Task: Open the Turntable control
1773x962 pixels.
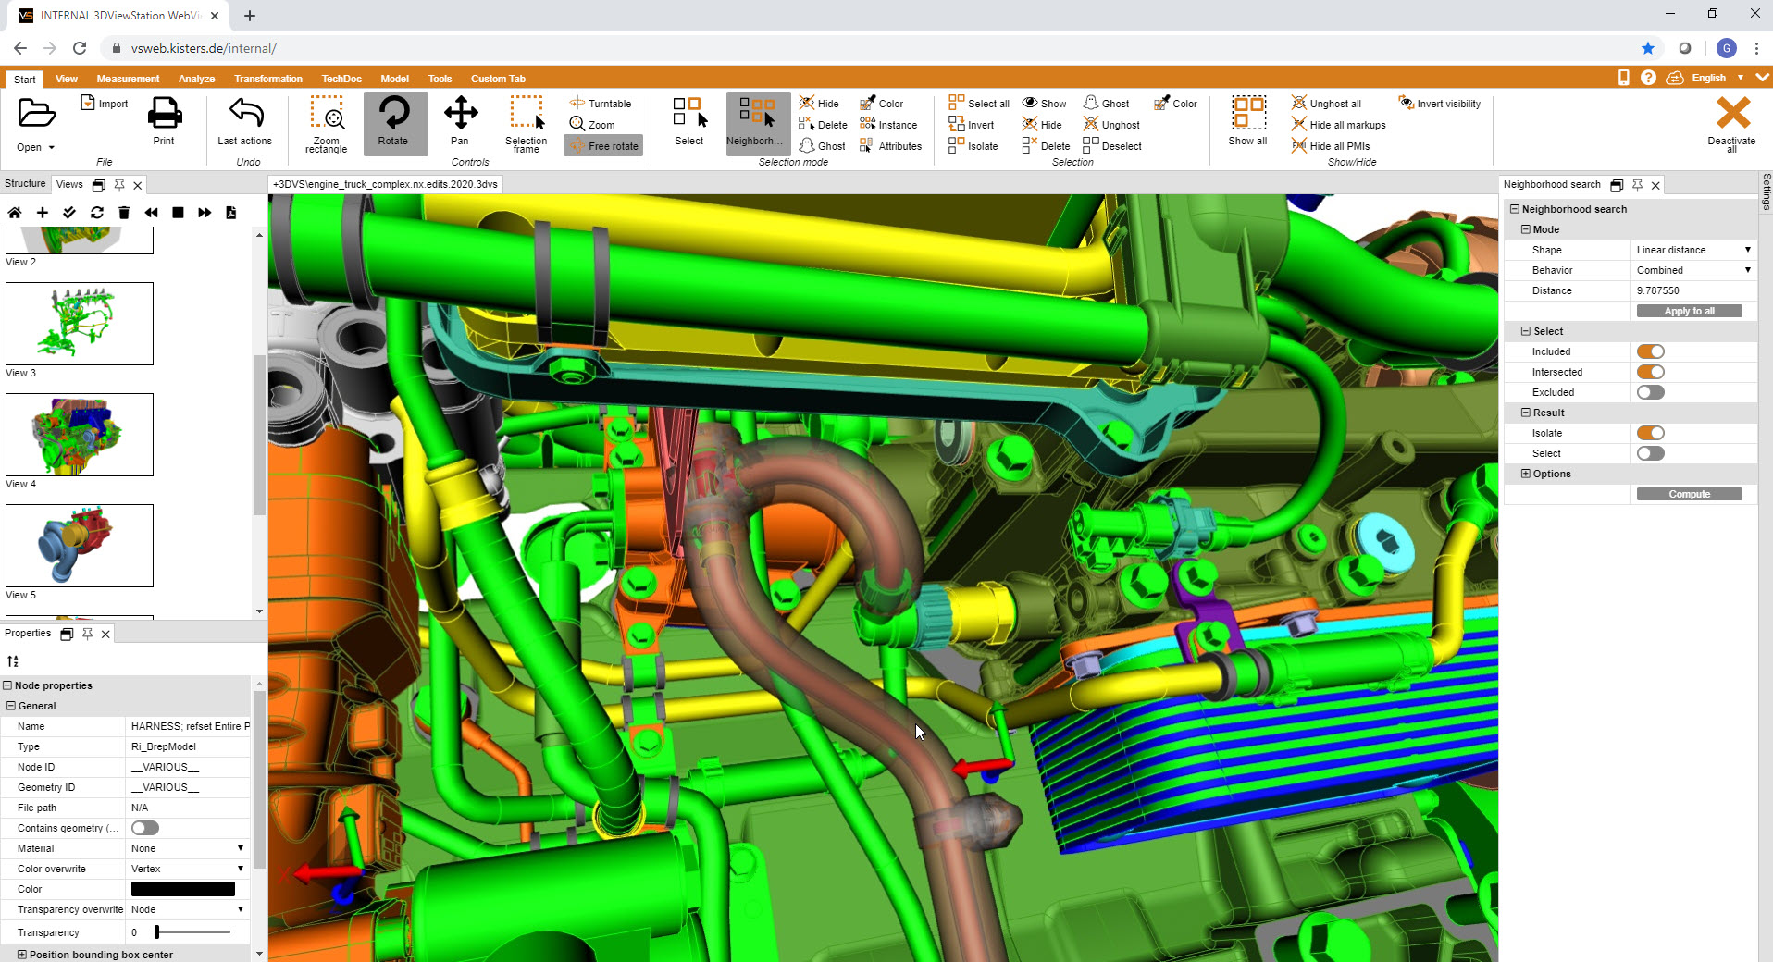Action: tap(601, 103)
